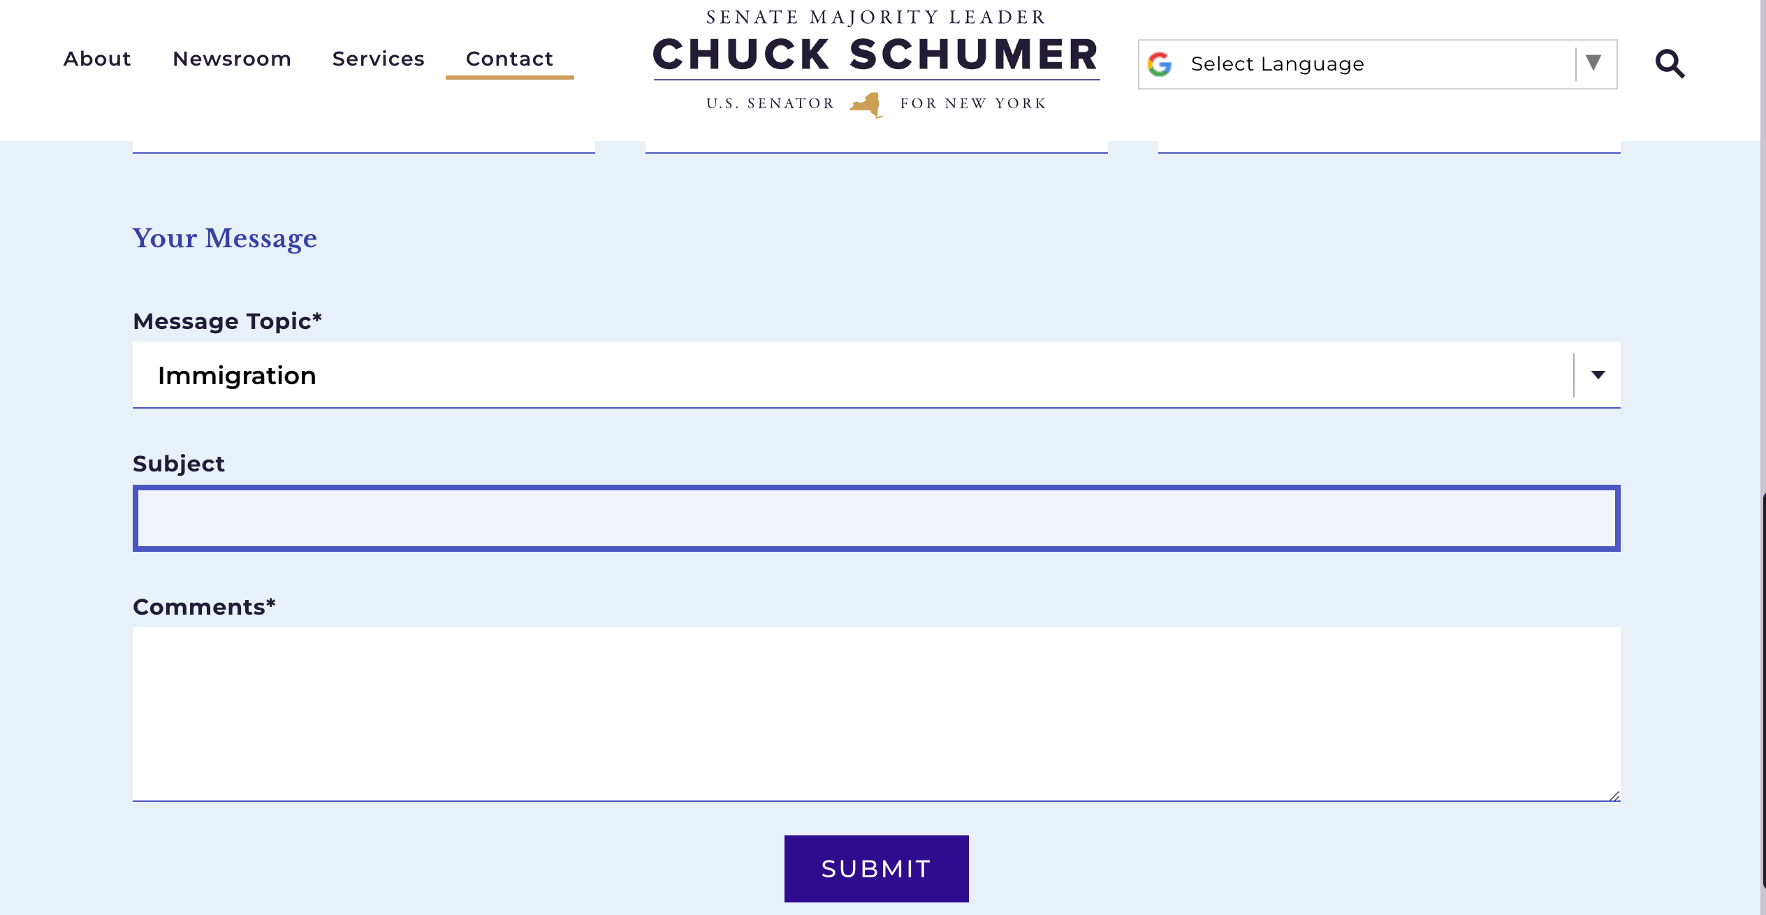
Task: Open the Services menu
Action: [379, 59]
